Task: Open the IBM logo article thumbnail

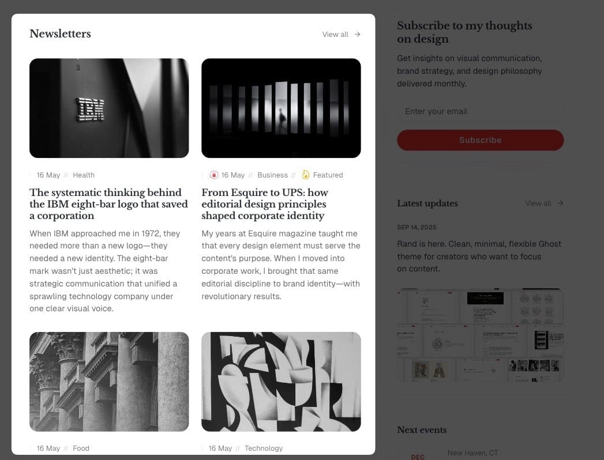Action: click(109, 108)
